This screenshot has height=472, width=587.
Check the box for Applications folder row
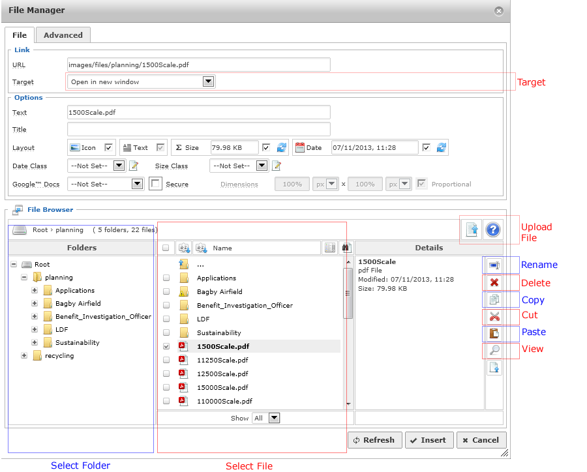[166, 278]
